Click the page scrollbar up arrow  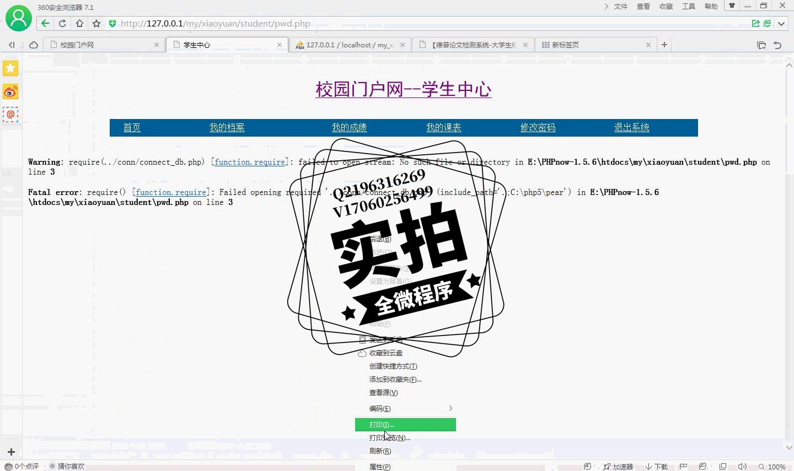pyautogui.click(x=789, y=64)
